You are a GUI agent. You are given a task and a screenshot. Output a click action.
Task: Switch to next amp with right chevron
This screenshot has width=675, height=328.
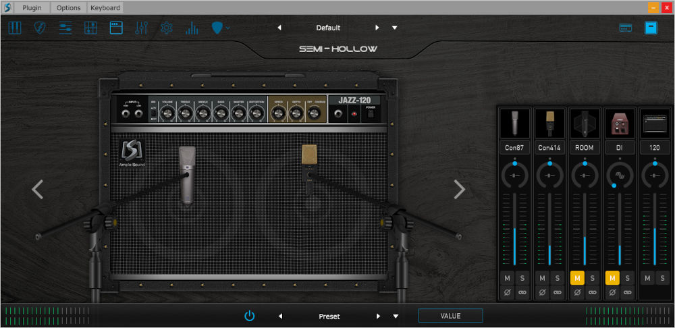coord(459,190)
